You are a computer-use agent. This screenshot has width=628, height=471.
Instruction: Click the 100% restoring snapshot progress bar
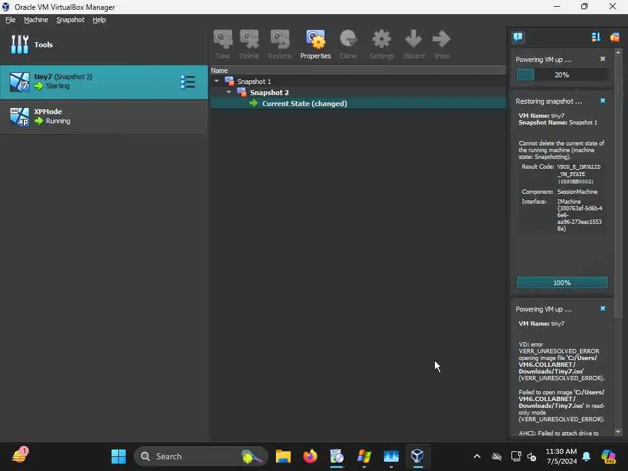[562, 283]
